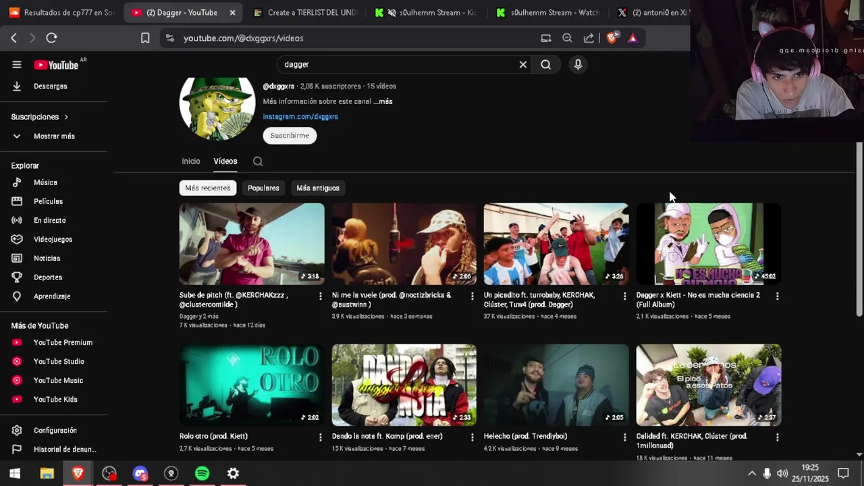Start voice search with the microphone icon
Image resolution: width=864 pixels, height=486 pixels.
pos(578,65)
